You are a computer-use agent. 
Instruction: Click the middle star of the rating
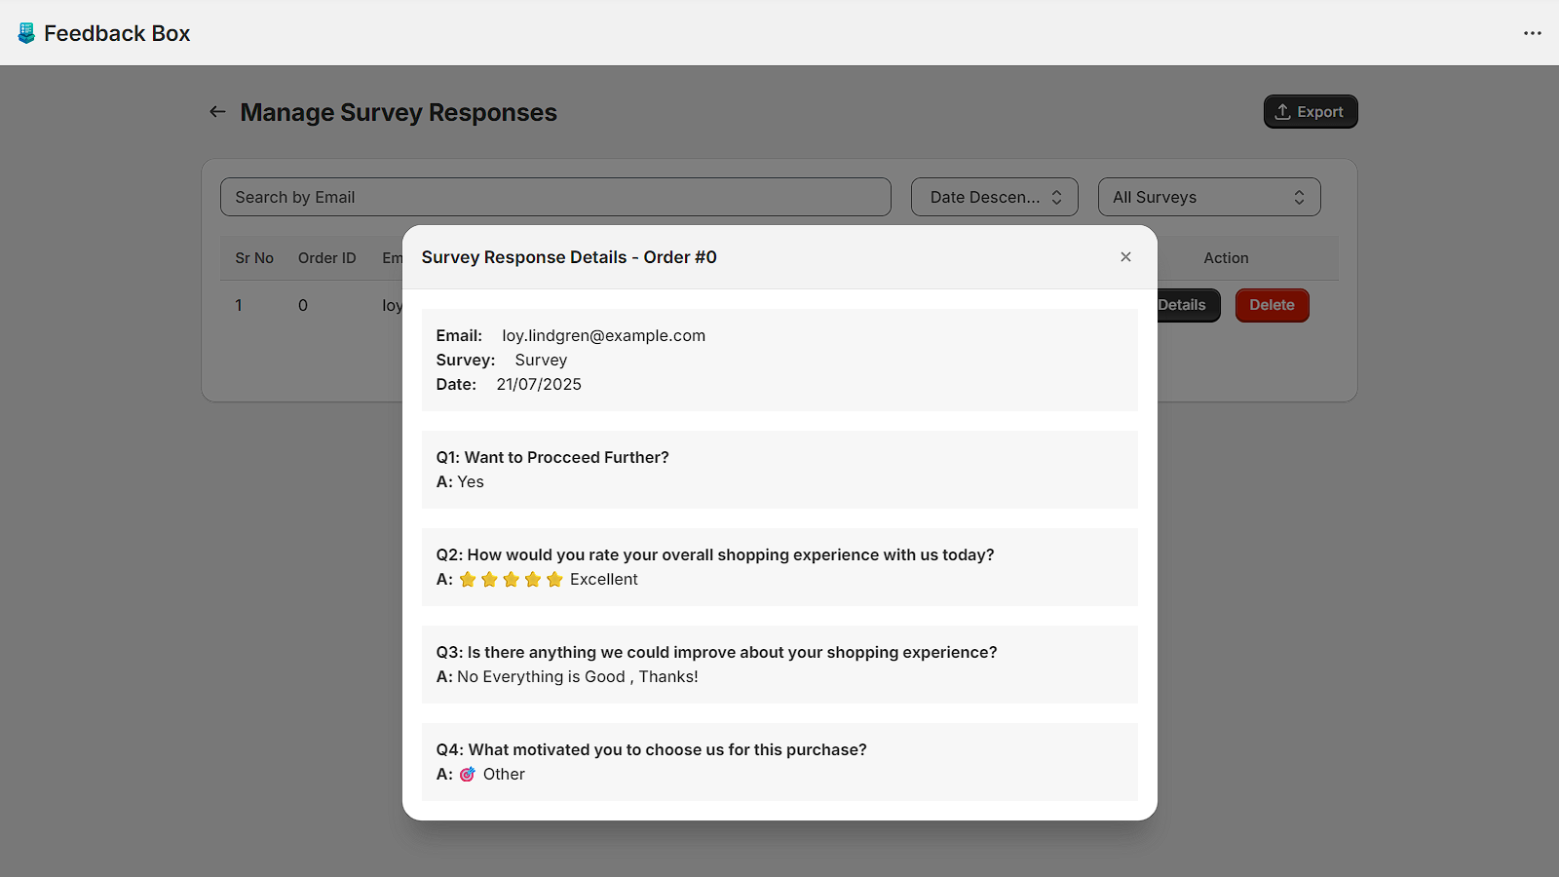click(x=511, y=580)
